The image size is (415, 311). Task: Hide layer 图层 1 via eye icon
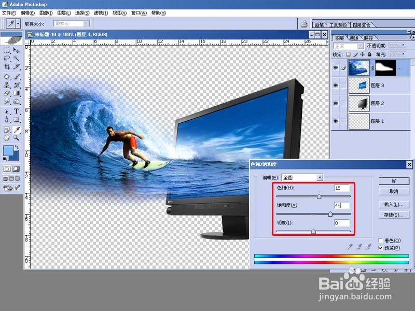click(x=336, y=121)
